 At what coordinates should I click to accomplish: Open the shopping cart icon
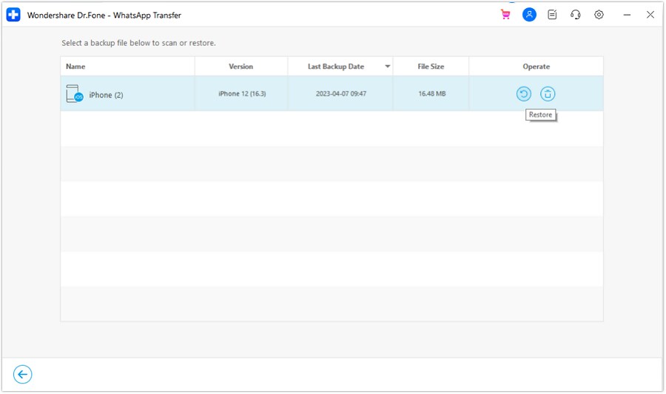(505, 15)
